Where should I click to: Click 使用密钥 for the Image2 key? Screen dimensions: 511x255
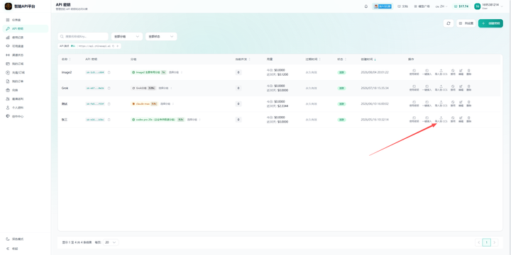[x=414, y=72]
